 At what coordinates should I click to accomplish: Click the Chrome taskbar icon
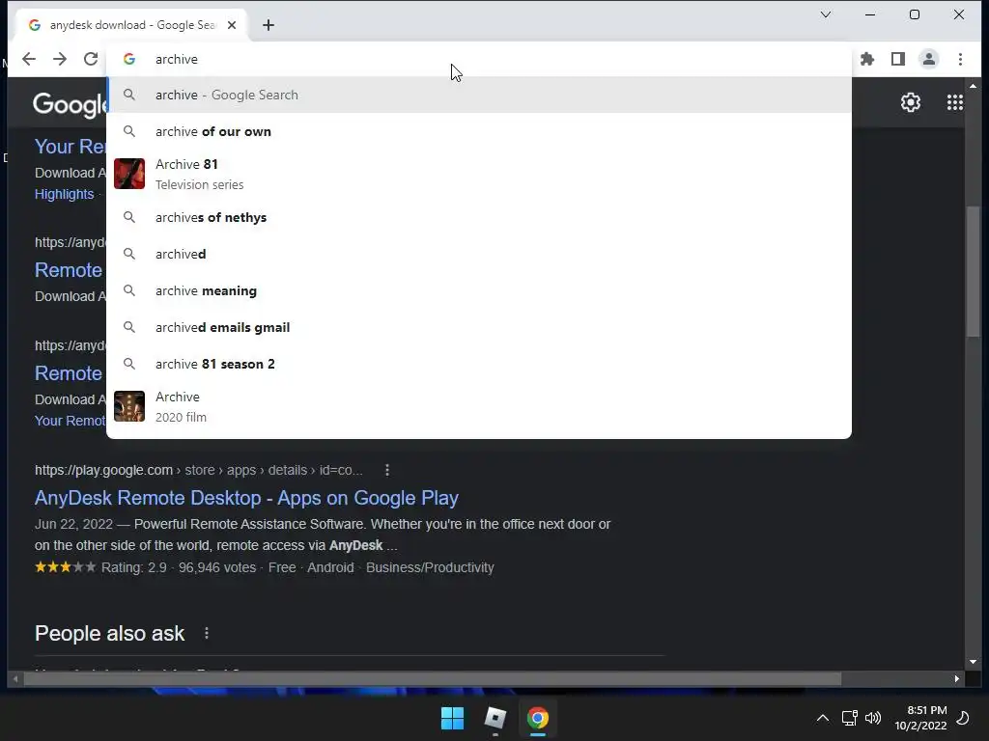538,718
